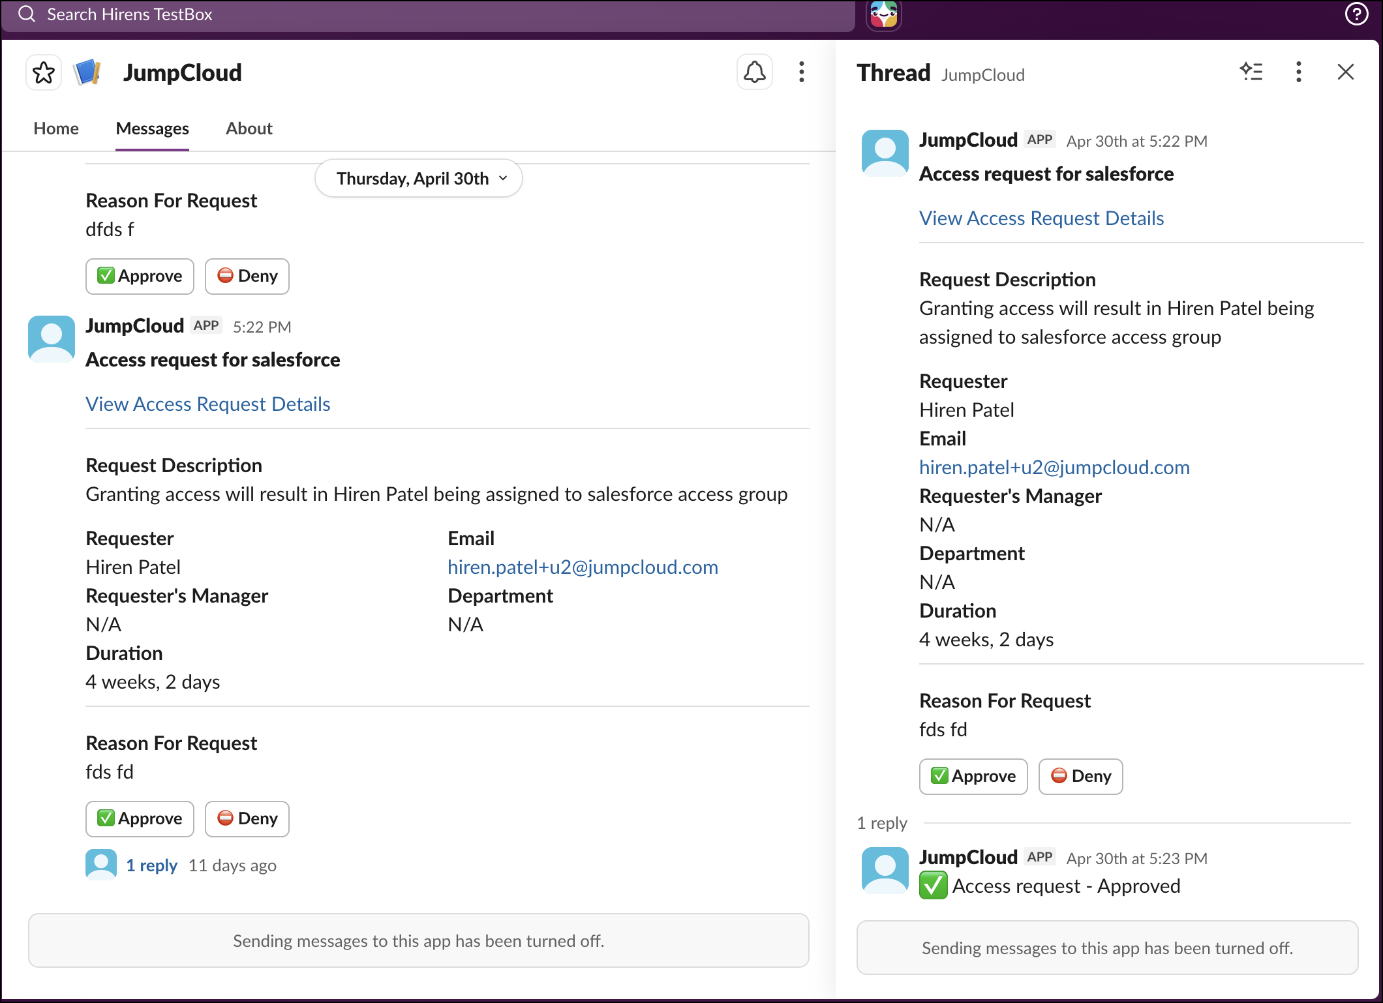
Task: Click APP badge on 5:22 PM message
Action: 206,325
